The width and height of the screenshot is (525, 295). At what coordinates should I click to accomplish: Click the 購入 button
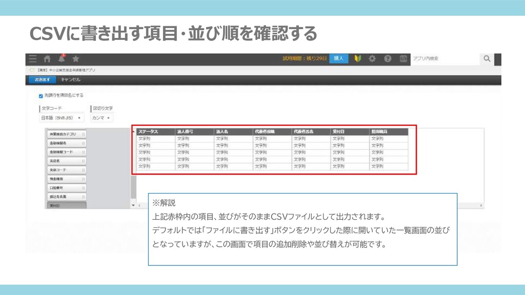point(338,58)
